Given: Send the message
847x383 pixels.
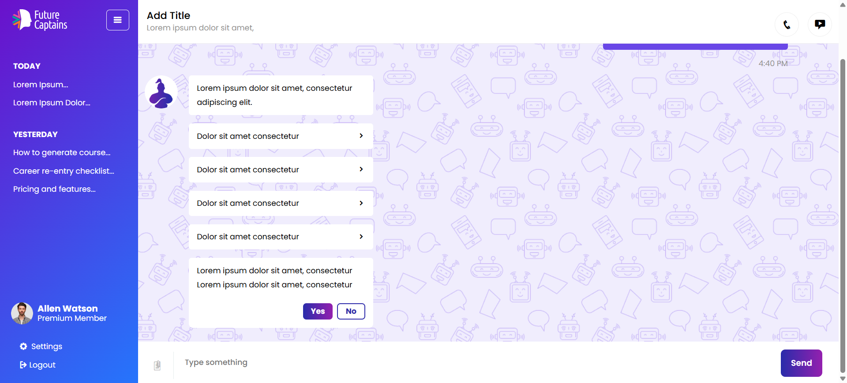Looking at the screenshot, I should tap(801, 363).
